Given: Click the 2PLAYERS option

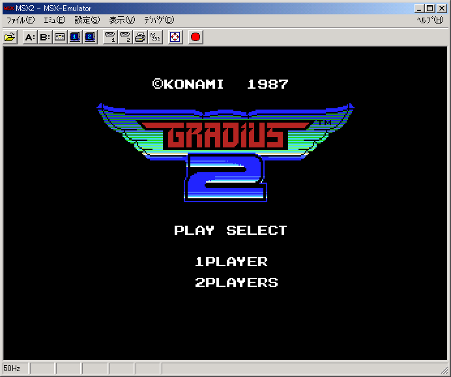Looking at the screenshot, I should point(237,282).
